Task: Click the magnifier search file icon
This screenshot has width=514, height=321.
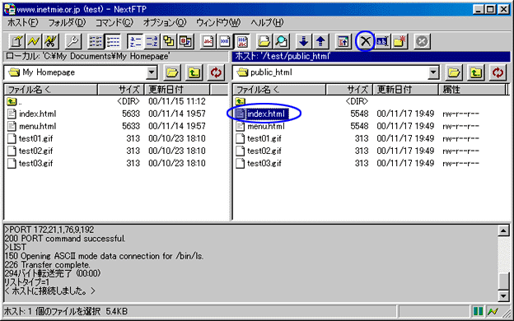Action: coord(282,41)
